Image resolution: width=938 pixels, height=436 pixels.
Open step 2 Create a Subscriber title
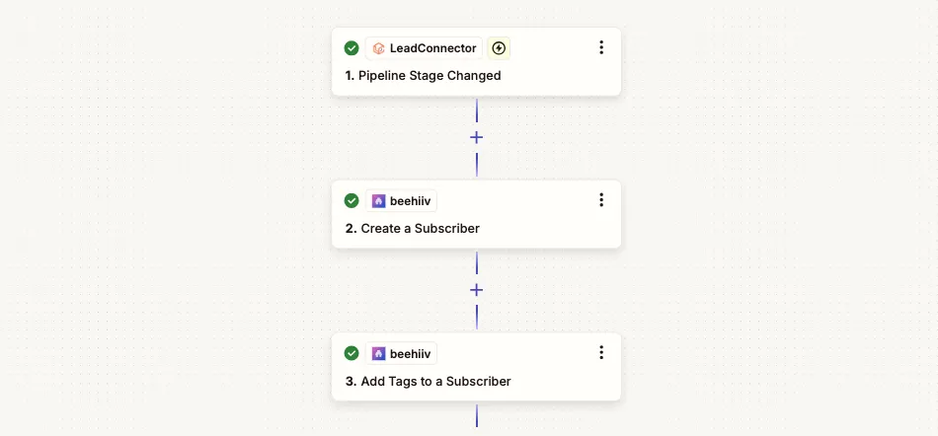412,229
